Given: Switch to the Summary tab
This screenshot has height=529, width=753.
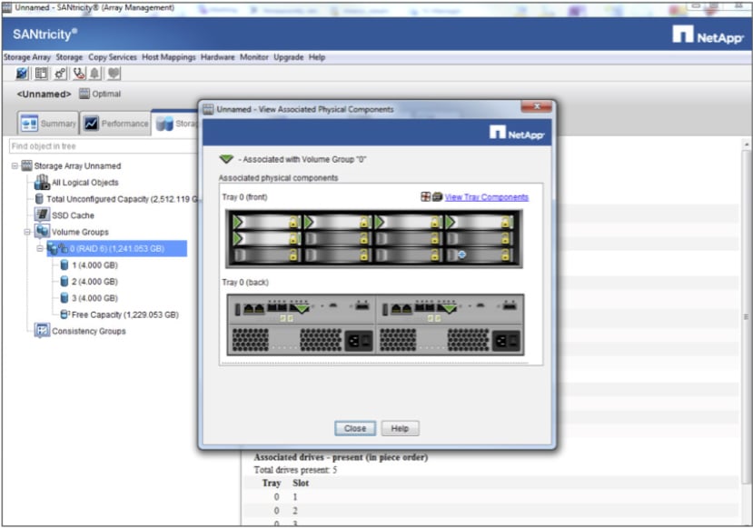Looking at the screenshot, I should [48, 124].
